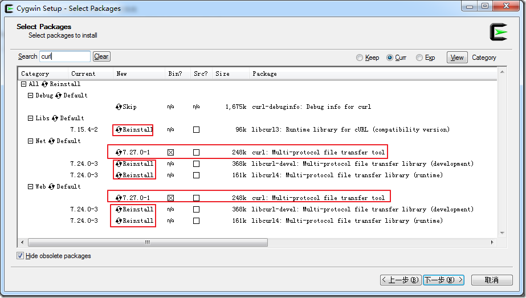Collapse the Libs category node
Viewport: 526px width, 298px height.
tap(30, 118)
